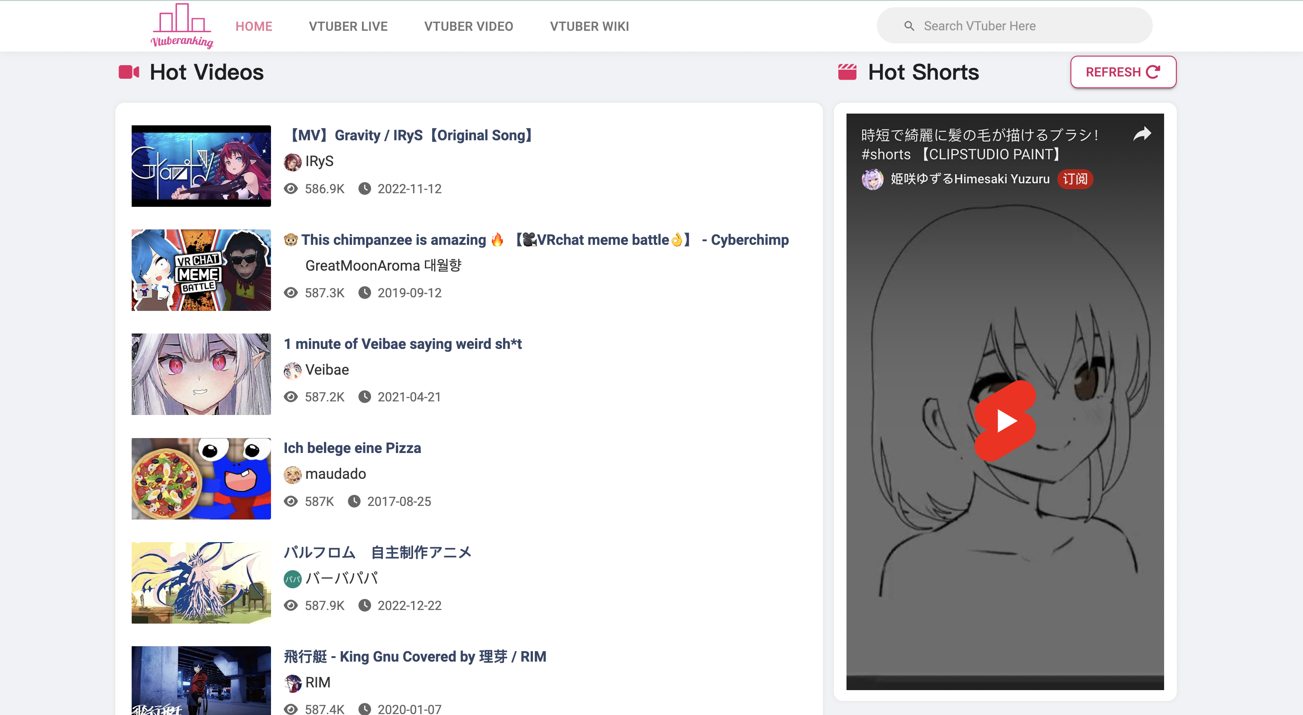
Task: Open GreatMoonAroma 대월향 channel
Action: (x=383, y=266)
